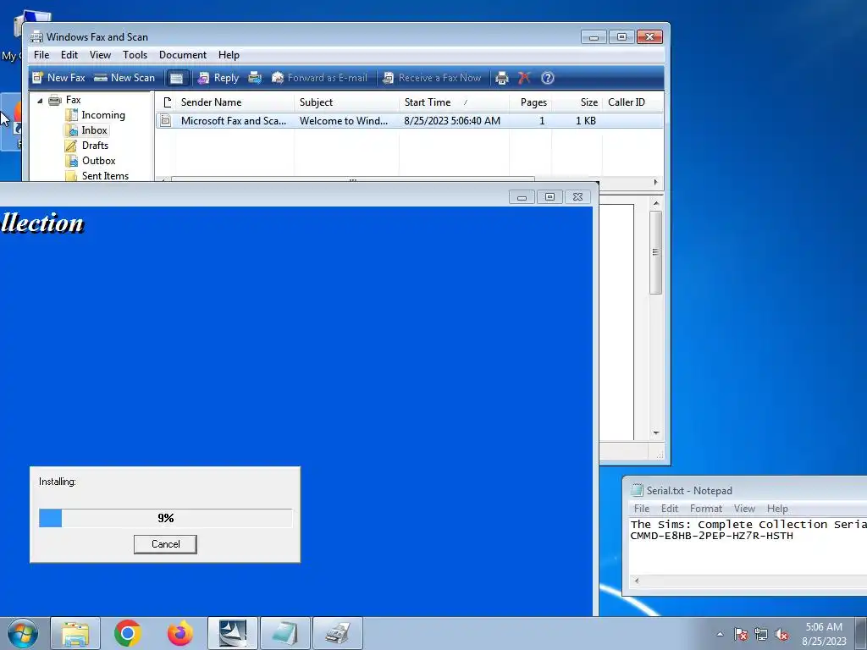Select the Inbox folder
The image size is (867, 650).
click(x=95, y=130)
